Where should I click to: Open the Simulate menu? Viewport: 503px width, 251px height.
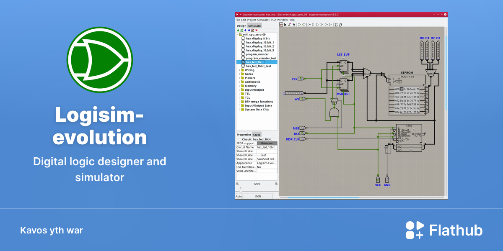[263, 20]
